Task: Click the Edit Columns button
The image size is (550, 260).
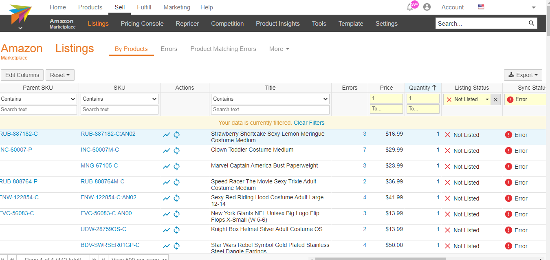Action: [x=22, y=75]
